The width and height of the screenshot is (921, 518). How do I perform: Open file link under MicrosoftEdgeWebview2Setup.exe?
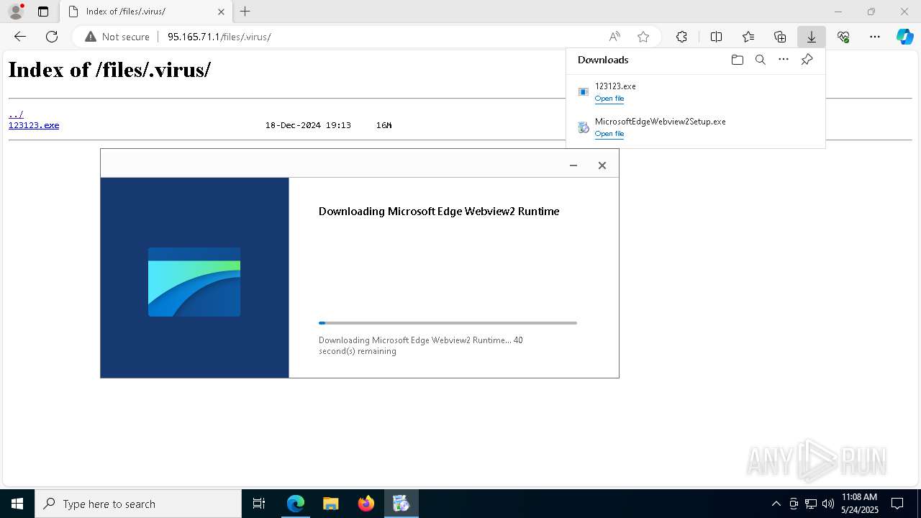pyautogui.click(x=609, y=134)
